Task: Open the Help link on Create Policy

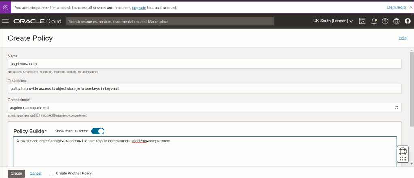Action: (402, 38)
